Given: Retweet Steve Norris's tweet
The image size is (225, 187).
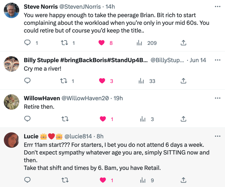Looking at the screenshot, I should point(64,43).
